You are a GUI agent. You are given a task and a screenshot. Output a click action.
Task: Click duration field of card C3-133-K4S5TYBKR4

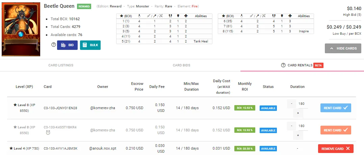pos(302,126)
